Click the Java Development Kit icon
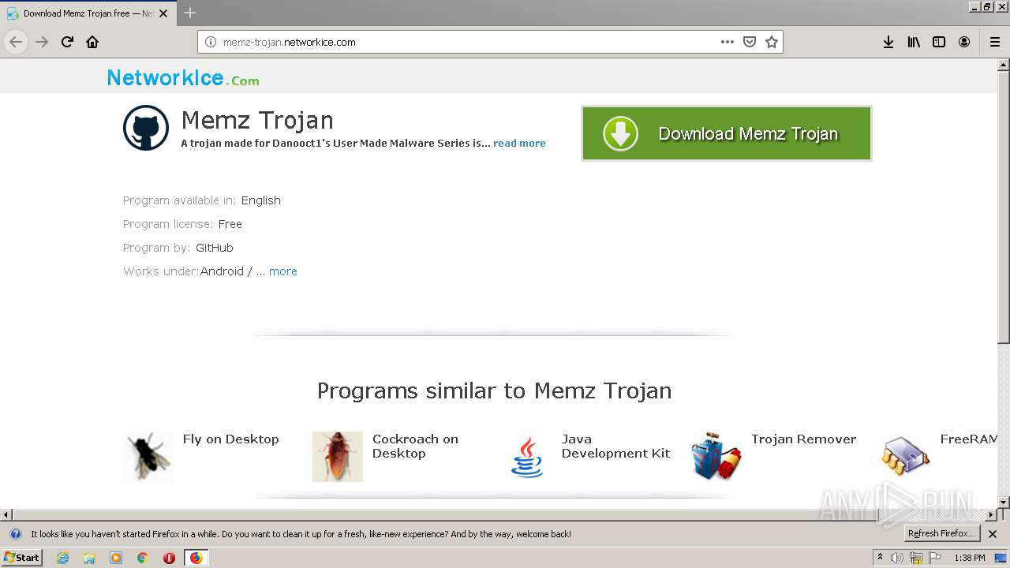This screenshot has height=568, width=1010. [x=527, y=456]
